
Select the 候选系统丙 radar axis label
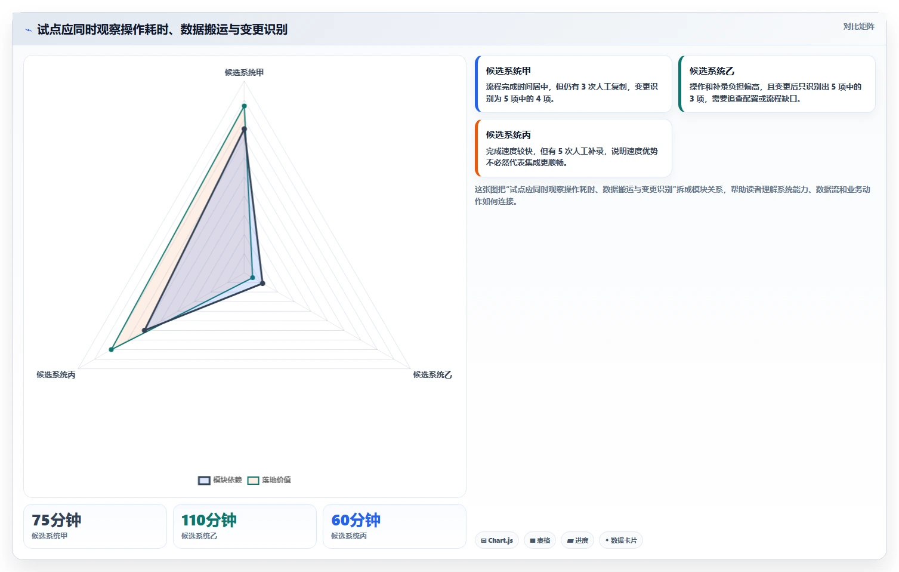coord(56,374)
